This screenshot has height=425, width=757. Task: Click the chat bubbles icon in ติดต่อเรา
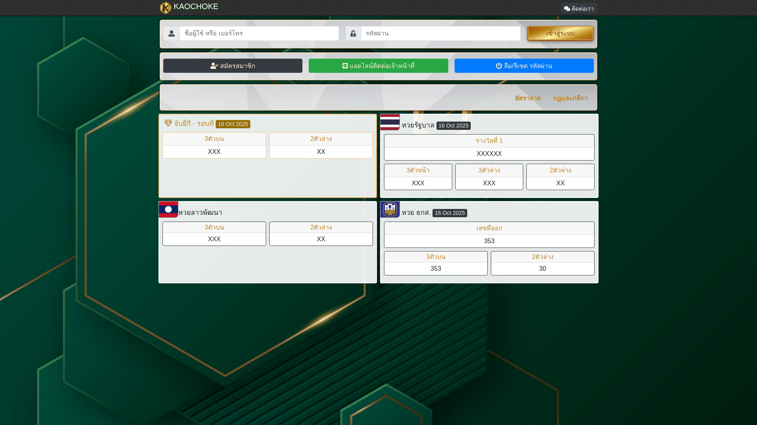point(567,9)
